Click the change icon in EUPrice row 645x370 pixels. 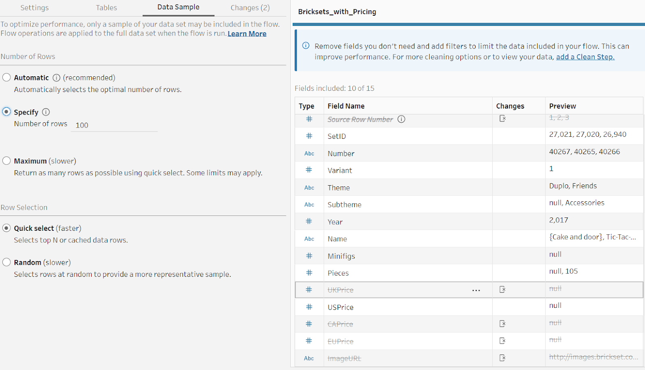[x=502, y=341]
